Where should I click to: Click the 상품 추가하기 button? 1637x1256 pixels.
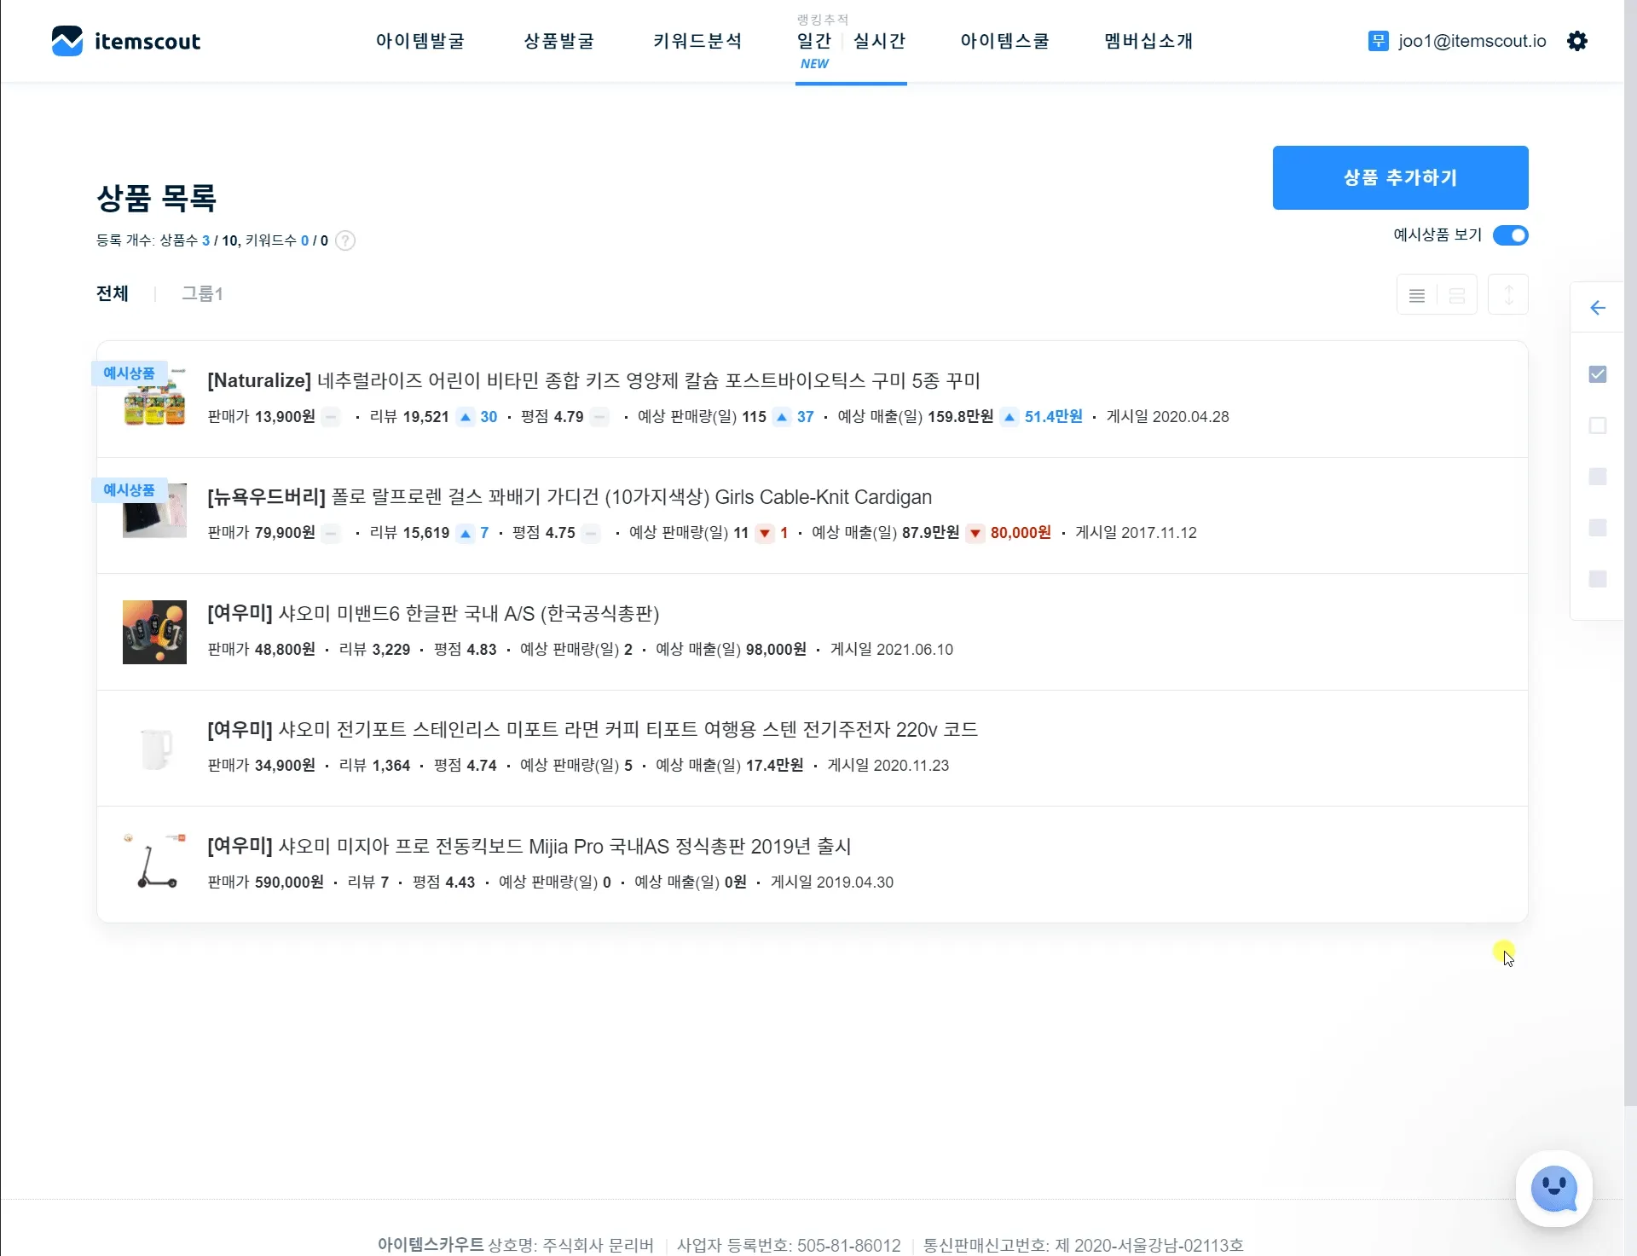(x=1400, y=177)
